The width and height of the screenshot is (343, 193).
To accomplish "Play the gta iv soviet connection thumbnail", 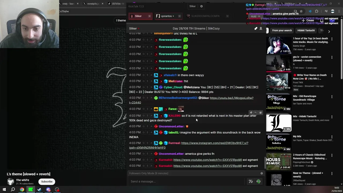I will (x=279, y=64).
